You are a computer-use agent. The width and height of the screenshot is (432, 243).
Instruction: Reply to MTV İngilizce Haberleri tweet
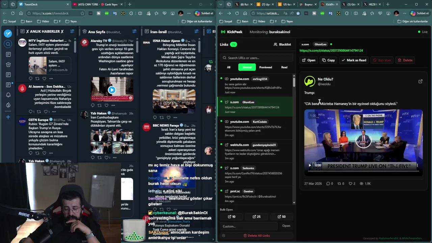[30, 79]
